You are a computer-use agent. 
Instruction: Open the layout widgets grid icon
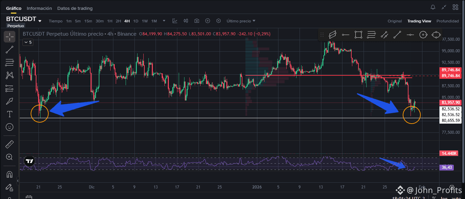[455, 7]
